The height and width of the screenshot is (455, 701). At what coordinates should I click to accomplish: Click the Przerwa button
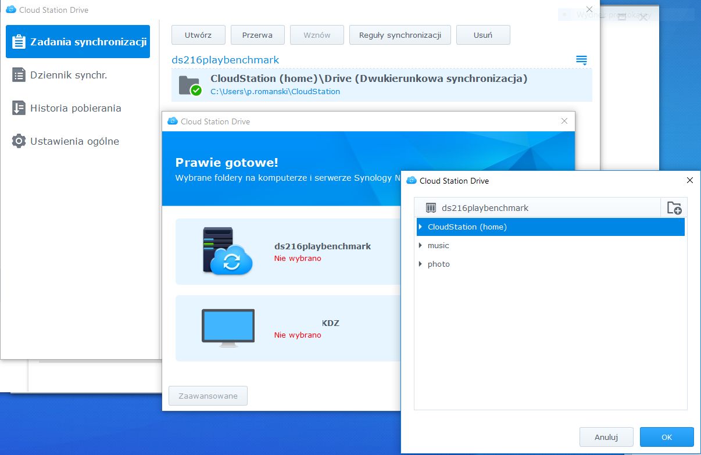[x=257, y=35]
